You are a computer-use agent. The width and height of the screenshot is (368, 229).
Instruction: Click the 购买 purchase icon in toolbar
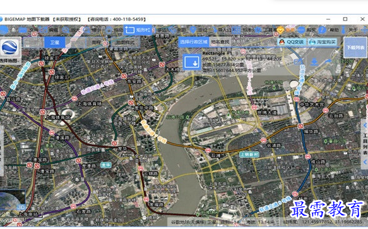click(301, 30)
